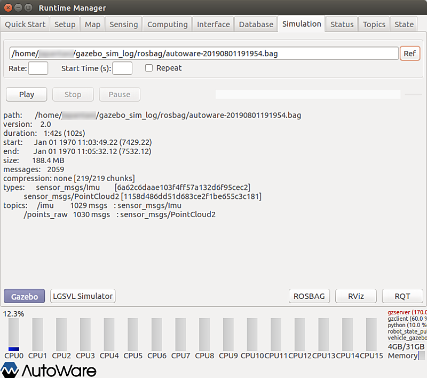The width and height of the screenshot is (427, 378).
Task: Click the sensor_msgs/PointCloud2 type line
Action: point(143,196)
